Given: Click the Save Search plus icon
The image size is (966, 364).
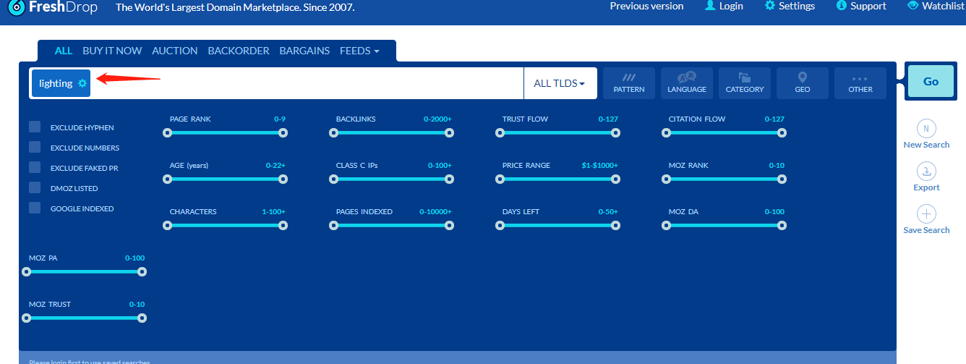Looking at the screenshot, I should [926, 214].
